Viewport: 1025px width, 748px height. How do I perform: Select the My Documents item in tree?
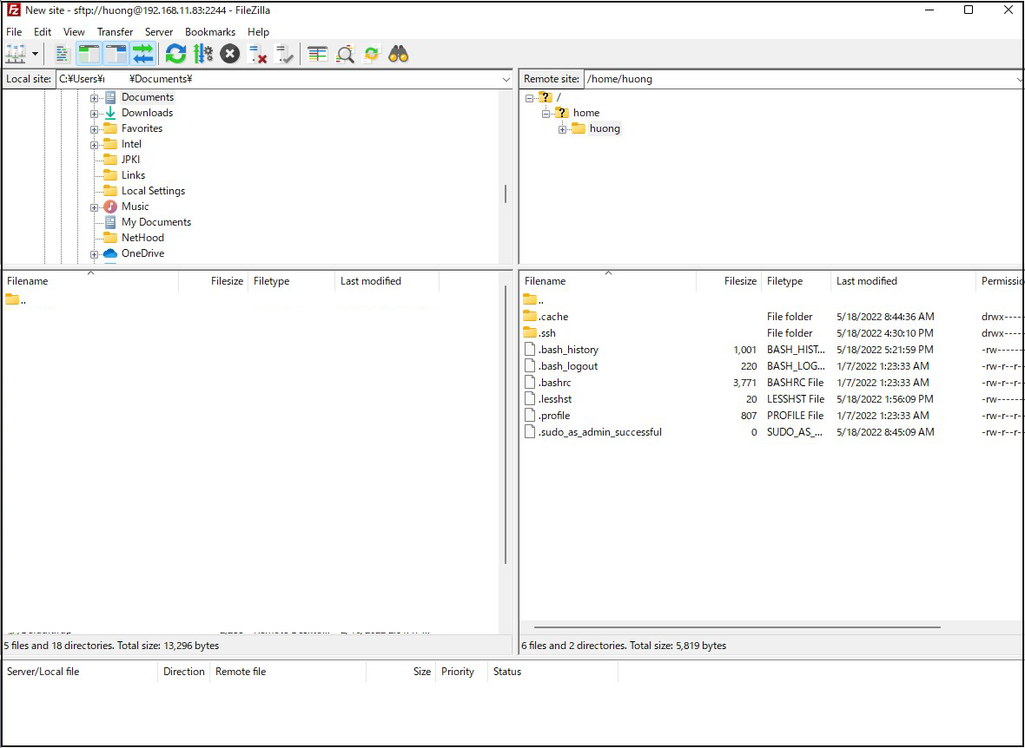(x=156, y=222)
